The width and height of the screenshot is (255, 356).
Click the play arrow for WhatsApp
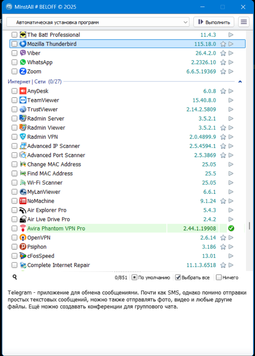(x=231, y=62)
